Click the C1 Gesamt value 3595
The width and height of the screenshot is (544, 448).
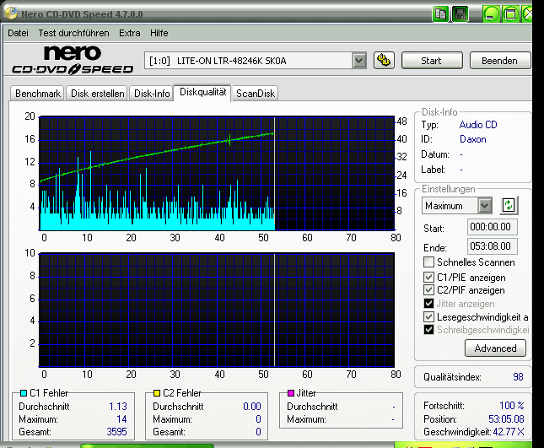(x=116, y=432)
